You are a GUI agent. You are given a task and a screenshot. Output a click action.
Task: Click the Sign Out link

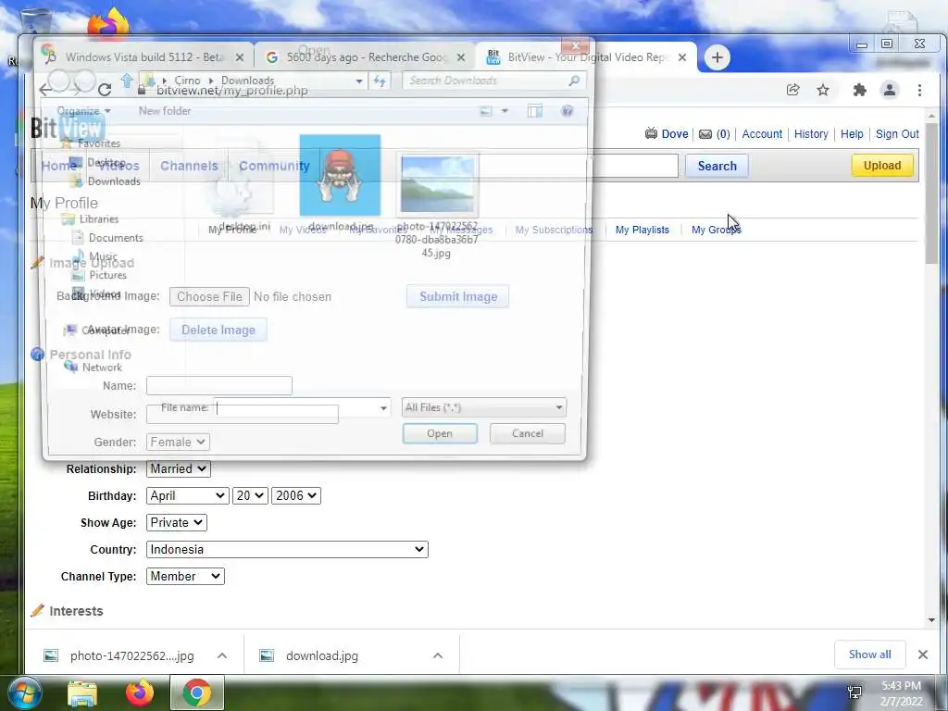point(897,134)
